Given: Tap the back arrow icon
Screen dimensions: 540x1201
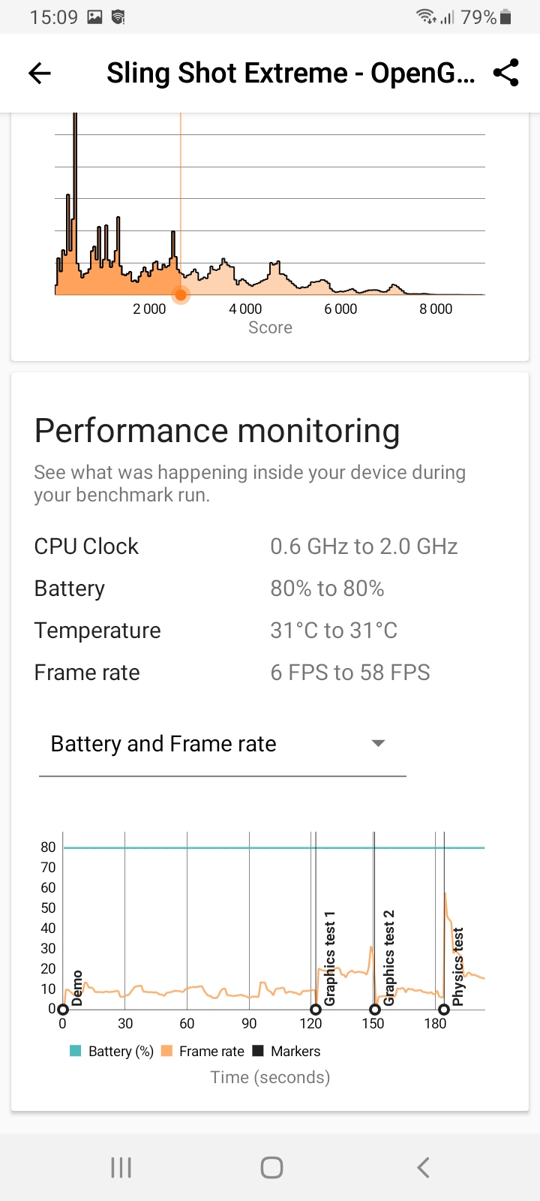Looking at the screenshot, I should tap(40, 73).
